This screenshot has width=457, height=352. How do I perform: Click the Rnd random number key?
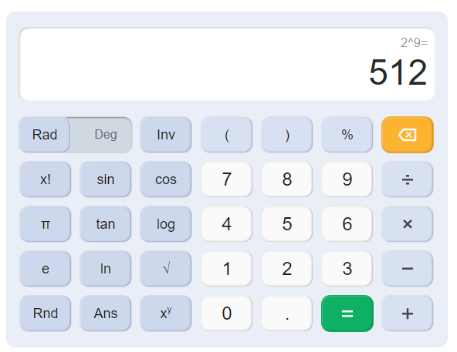pos(46,313)
